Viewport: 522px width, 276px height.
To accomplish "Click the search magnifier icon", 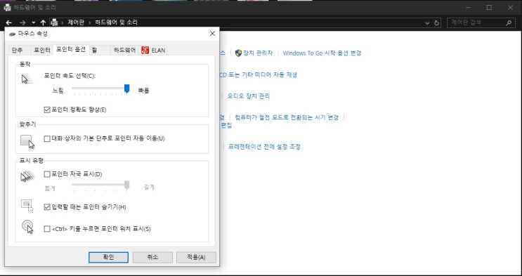I will click(509, 22).
